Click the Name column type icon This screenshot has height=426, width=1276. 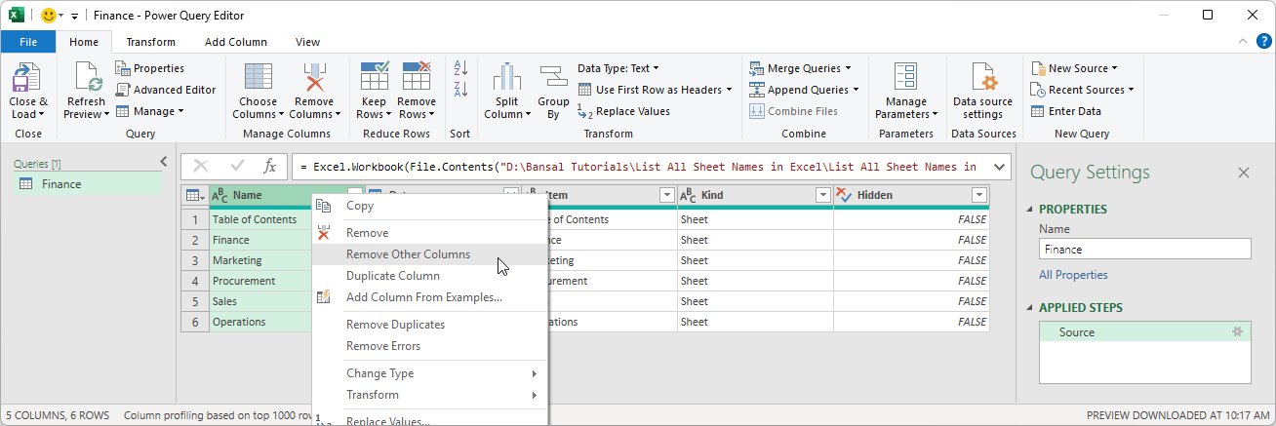pyautogui.click(x=219, y=195)
